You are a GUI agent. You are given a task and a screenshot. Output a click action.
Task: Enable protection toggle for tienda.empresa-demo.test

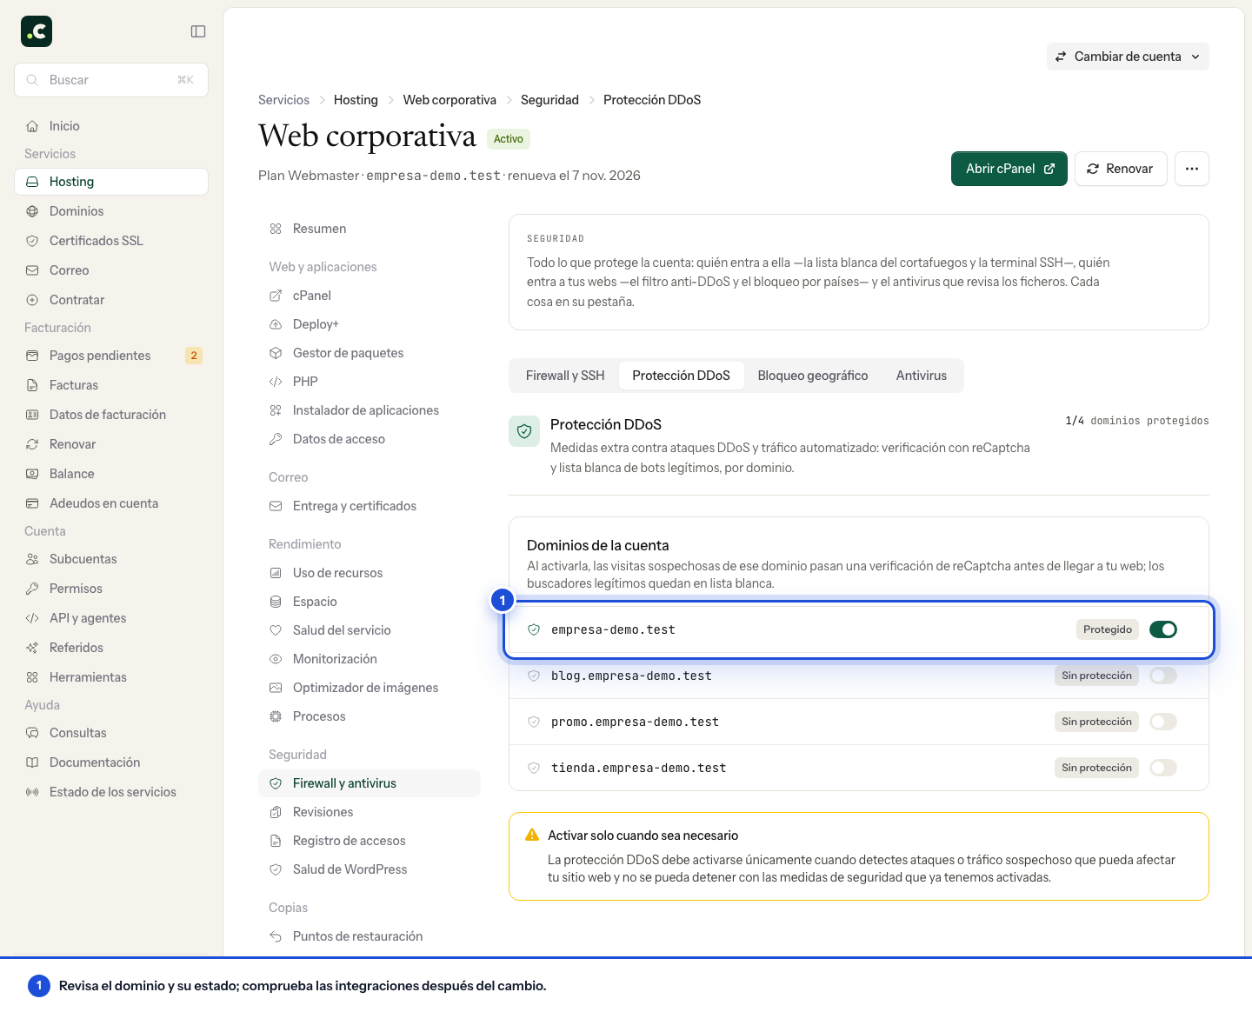click(x=1163, y=768)
